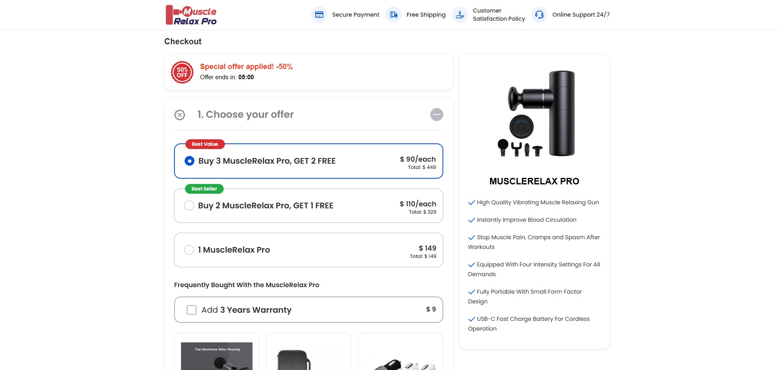Screen dimensions: 780x370
Task: Click the carrying case product thumbnail
Action: 294,359
